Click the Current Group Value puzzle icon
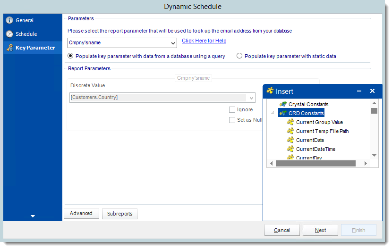The image size is (392, 249). click(290, 122)
